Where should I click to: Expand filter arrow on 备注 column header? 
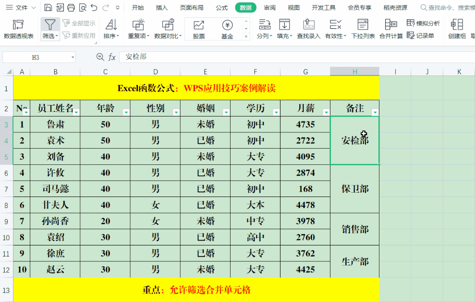(375, 112)
